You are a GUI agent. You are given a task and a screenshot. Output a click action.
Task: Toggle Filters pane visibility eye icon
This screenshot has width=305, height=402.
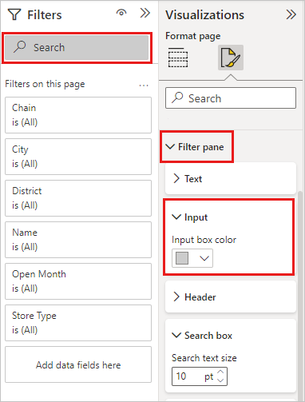coord(121,13)
